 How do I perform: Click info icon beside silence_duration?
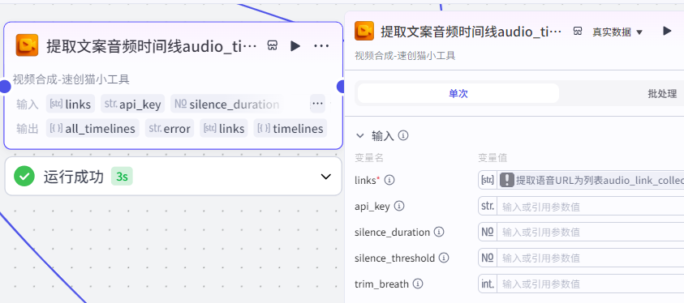tap(439, 232)
